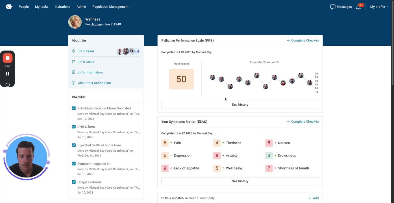Toggle the DNR-C form checkbox

(x=74, y=127)
